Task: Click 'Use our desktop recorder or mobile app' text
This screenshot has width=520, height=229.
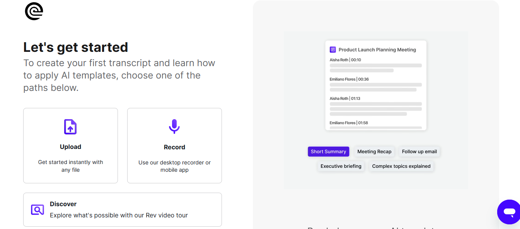Action: [x=174, y=166]
